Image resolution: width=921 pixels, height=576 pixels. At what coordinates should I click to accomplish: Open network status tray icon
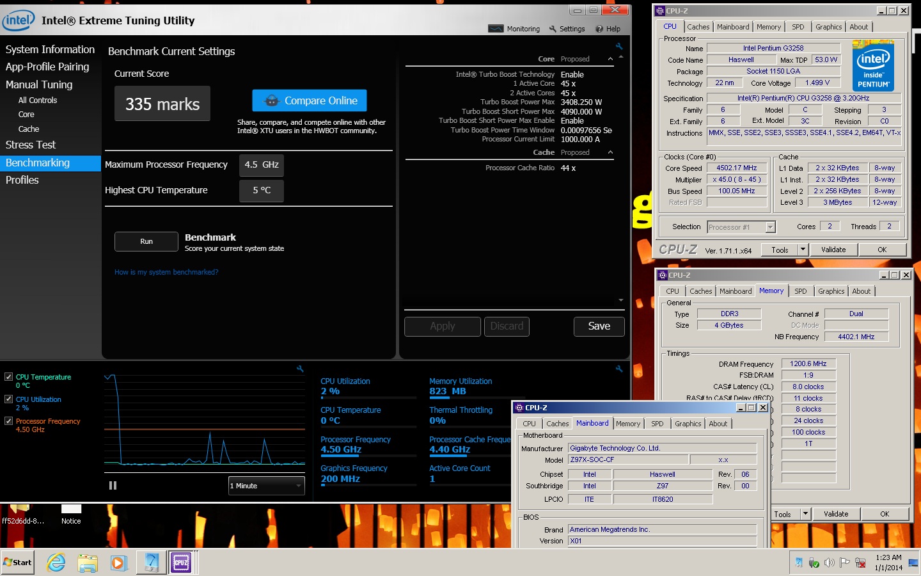pos(860,563)
